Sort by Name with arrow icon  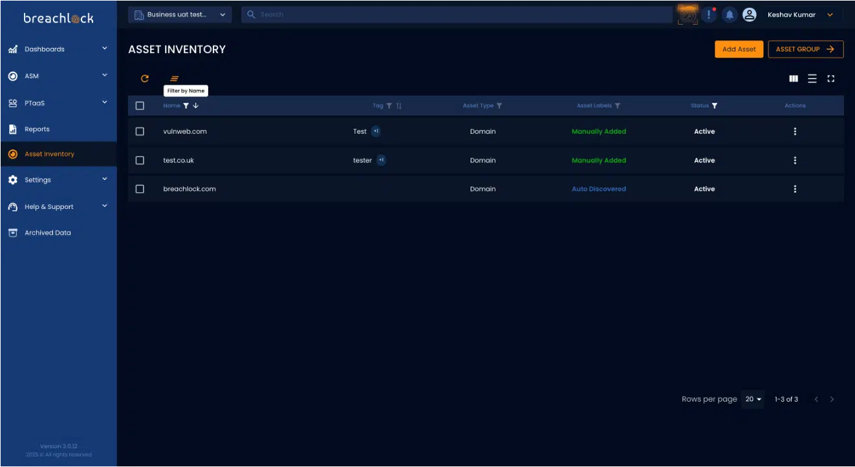[x=196, y=105]
